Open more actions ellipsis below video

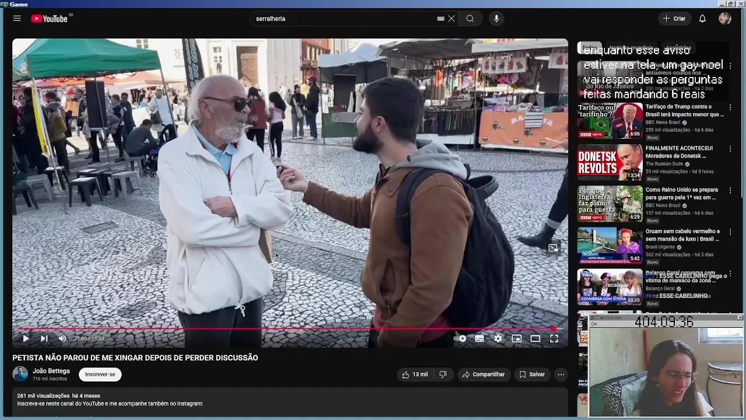click(x=561, y=374)
